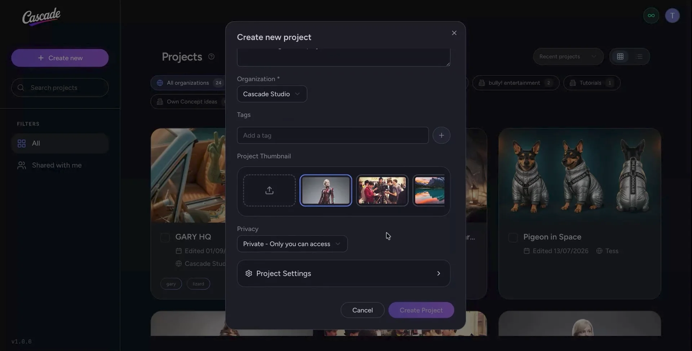Open the Organization dropdown Cascade Studio
Viewport: 692px width, 351px height.
tap(272, 94)
